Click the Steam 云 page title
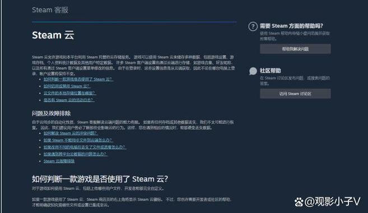 pos(53,35)
